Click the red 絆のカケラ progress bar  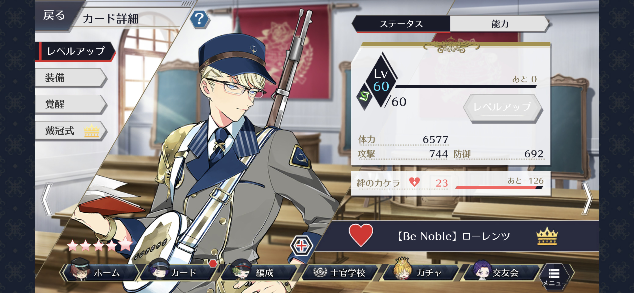tap(499, 187)
